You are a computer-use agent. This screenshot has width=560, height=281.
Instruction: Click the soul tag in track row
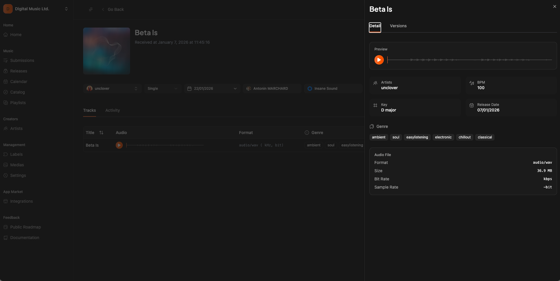click(x=331, y=145)
